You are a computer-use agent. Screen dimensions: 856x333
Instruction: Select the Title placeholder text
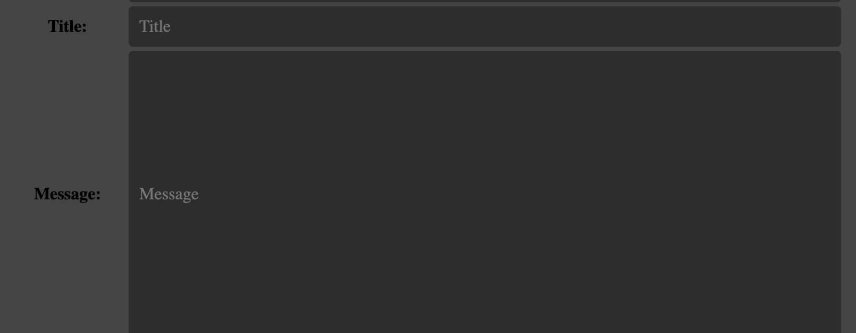coord(155,27)
